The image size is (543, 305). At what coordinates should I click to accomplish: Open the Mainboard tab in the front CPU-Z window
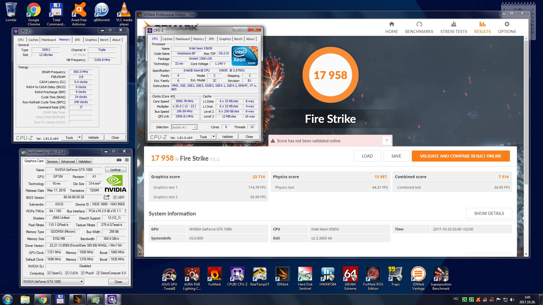click(x=183, y=39)
